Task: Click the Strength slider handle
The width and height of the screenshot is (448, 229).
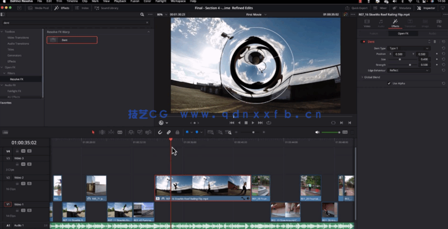Action: point(410,65)
